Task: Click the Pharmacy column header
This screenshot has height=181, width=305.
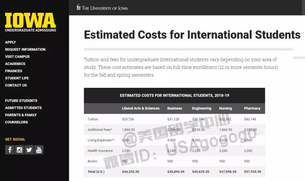Action: coord(252,108)
